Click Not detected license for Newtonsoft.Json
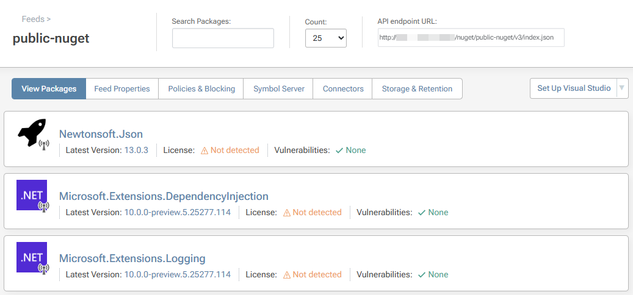This screenshot has height=295, width=633. pos(234,151)
